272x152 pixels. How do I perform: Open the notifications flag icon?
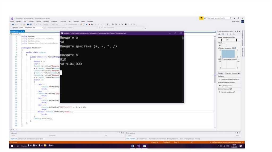[x=201, y=18]
